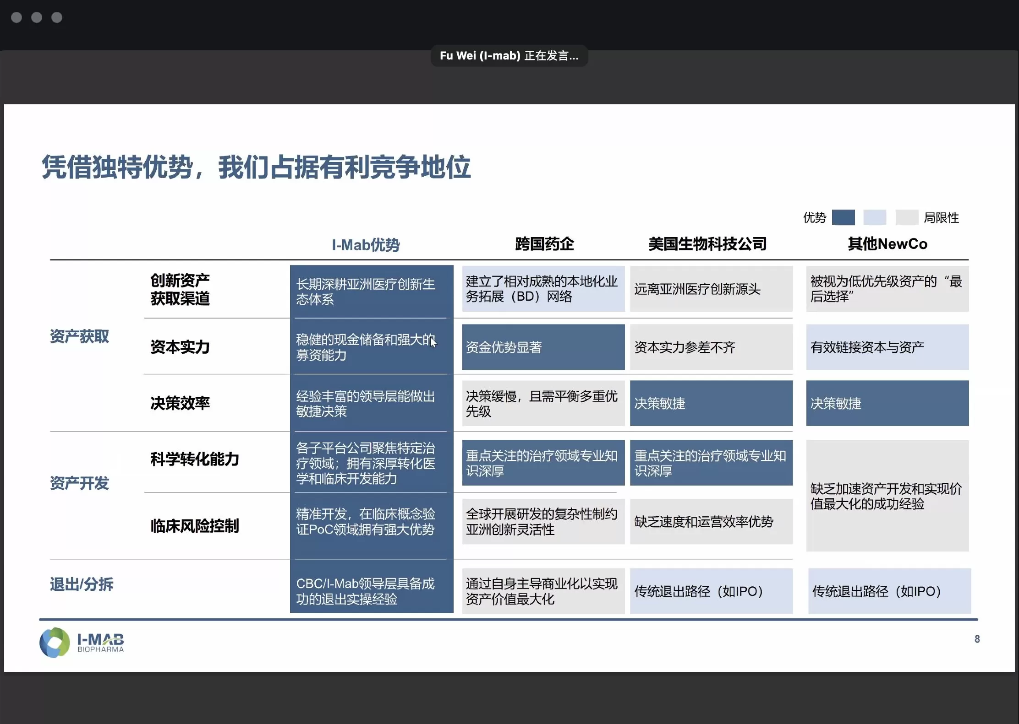This screenshot has width=1019, height=724.
Task: Click the I-Mab优势 column header
Action: (366, 245)
